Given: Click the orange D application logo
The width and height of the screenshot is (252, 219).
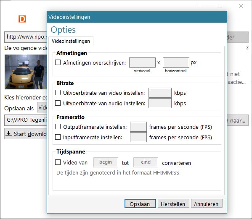Looking at the screenshot, I should click(22, 19).
